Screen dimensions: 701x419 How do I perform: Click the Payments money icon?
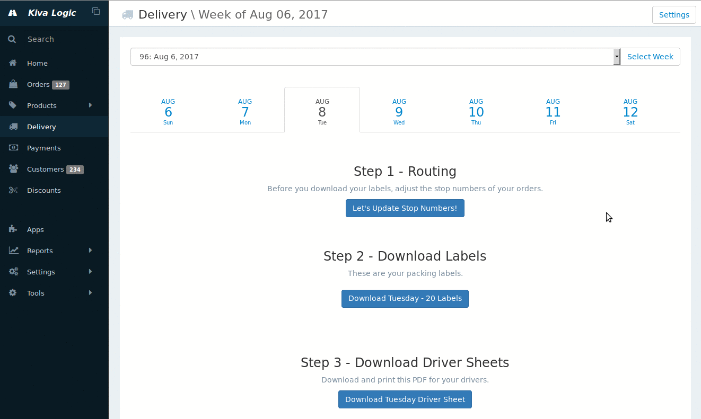[x=13, y=148]
